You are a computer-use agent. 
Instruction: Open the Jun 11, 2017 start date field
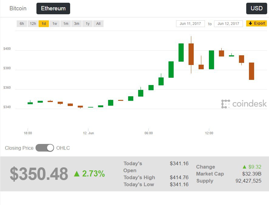[x=190, y=24]
